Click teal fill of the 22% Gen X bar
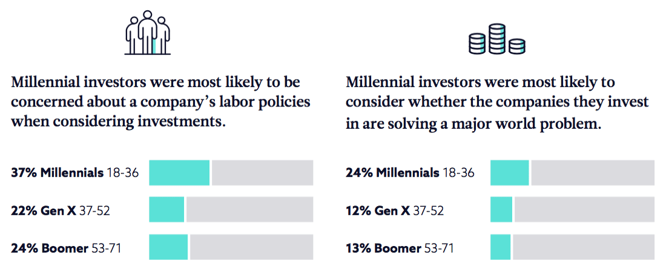This screenshot has width=666, height=272. pyautogui.click(x=166, y=210)
